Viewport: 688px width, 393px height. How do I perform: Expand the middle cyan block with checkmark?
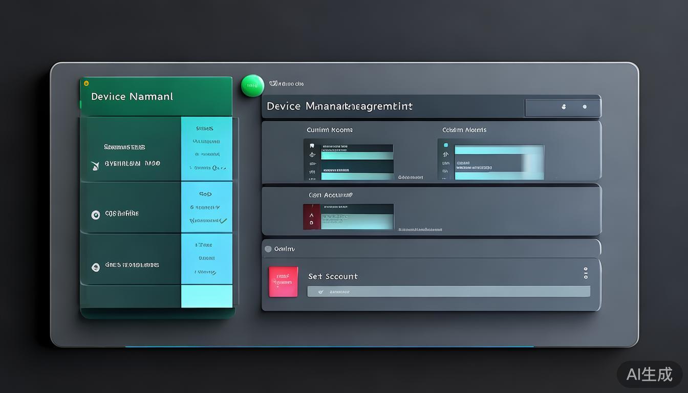tap(206, 207)
